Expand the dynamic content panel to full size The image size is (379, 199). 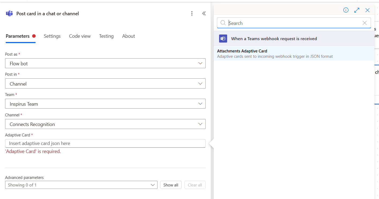[357, 10]
